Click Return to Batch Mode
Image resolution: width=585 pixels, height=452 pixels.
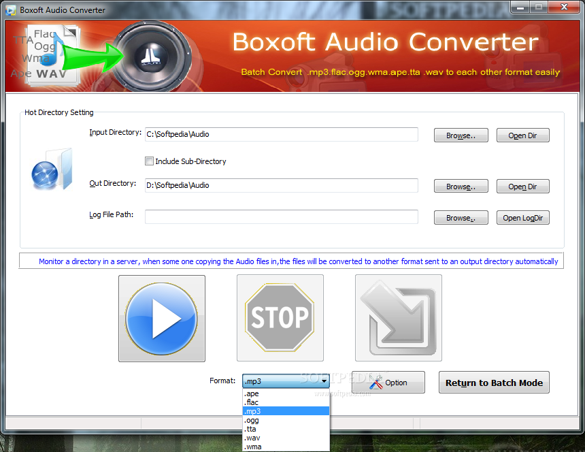(x=494, y=383)
